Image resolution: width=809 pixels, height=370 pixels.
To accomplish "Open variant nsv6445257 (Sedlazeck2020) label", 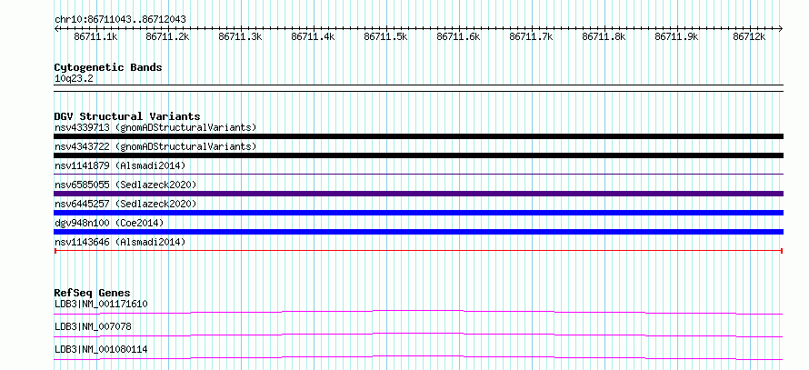I will coord(125,204).
